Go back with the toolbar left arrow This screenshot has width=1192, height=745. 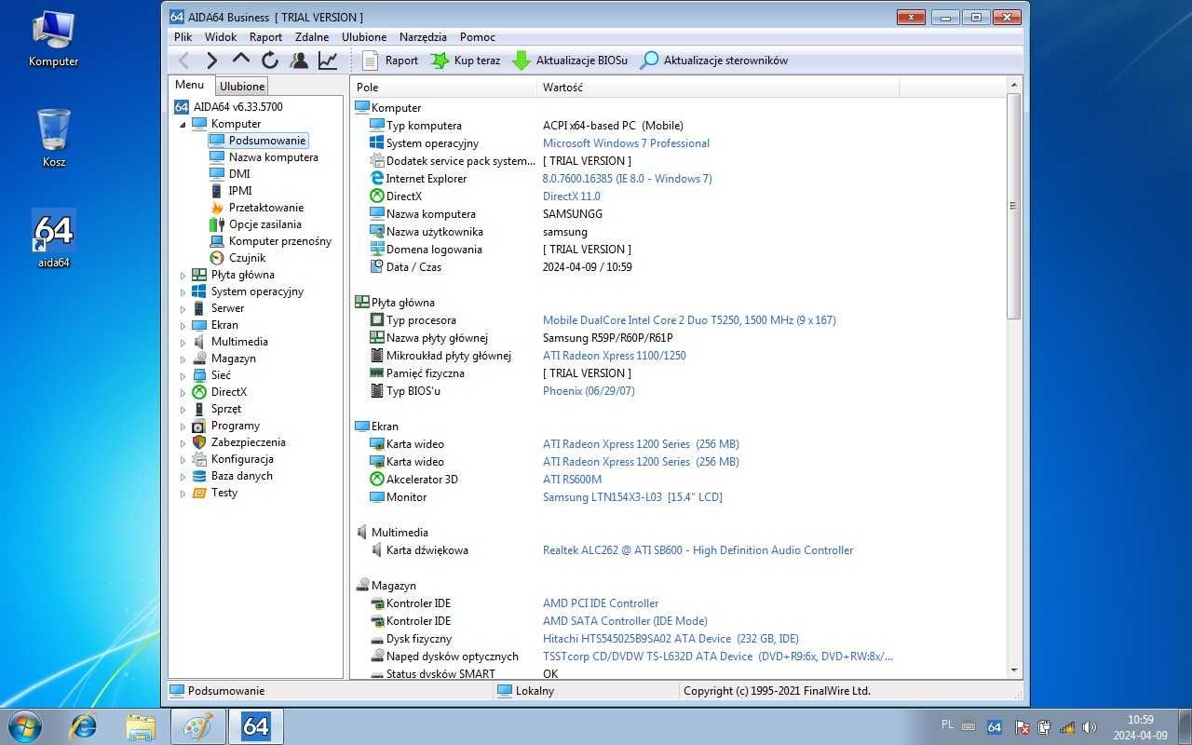pyautogui.click(x=184, y=61)
